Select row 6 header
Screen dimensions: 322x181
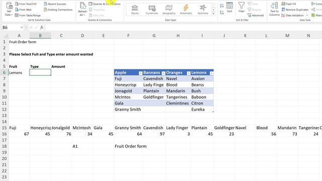coord(4,72)
